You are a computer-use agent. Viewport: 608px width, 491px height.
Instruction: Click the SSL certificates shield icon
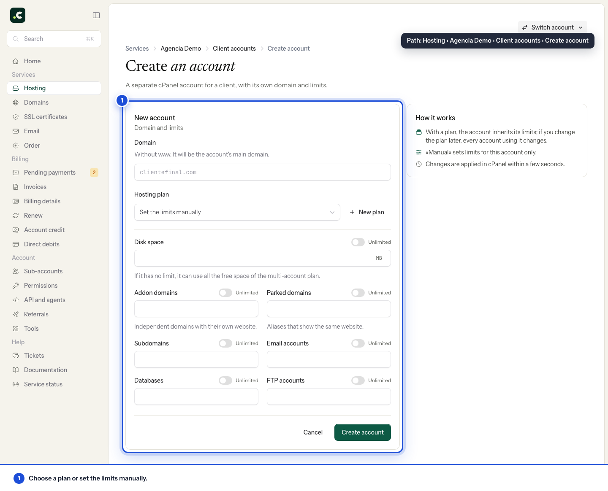[x=16, y=117]
